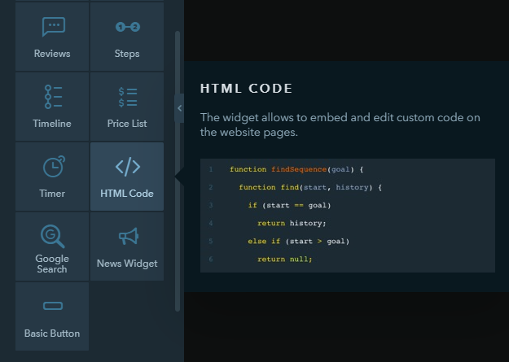Select the Reviews speech bubble icon
Image resolution: width=509 pixels, height=362 pixels.
click(x=54, y=27)
